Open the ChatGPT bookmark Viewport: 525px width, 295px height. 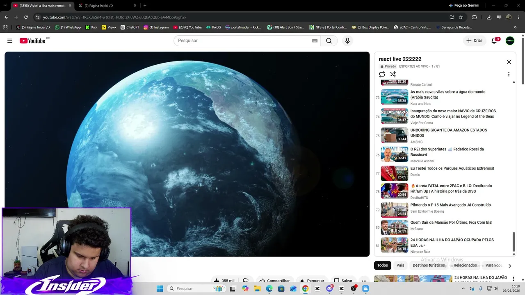click(x=130, y=27)
